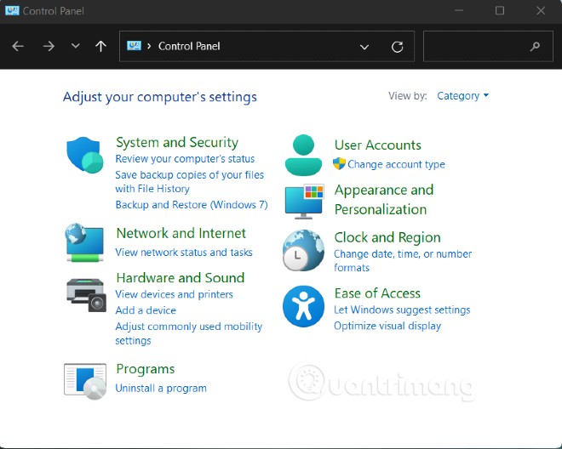This screenshot has height=449, width=562.
Task: Open Change account type link
Action: pyautogui.click(x=396, y=164)
